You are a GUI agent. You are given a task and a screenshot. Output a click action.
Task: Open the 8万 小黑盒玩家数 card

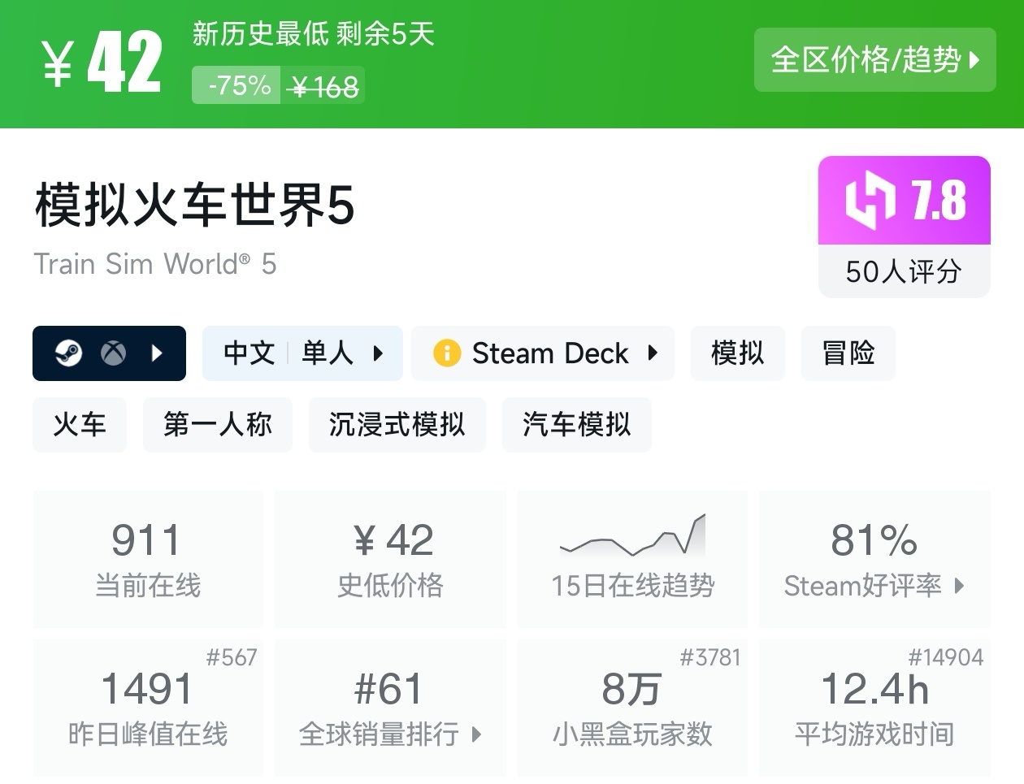click(x=633, y=708)
